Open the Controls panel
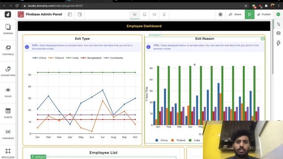283x159 pixels. point(8,50)
